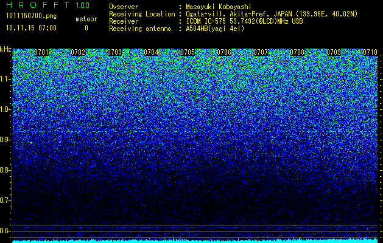Image resolution: width=383 pixels, height=243 pixels.
Task: Click the 0703 time marker
Action: tap(114, 52)
